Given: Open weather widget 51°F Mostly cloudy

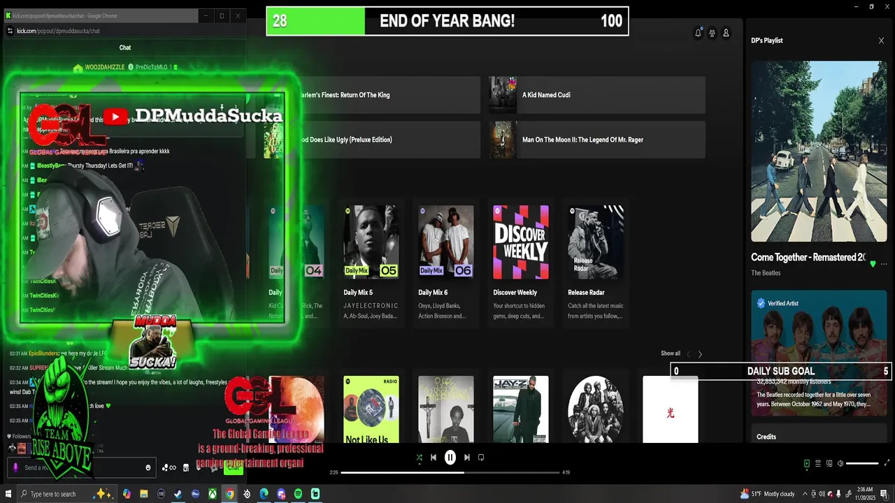Looking at the screenshot, I should [767, 494].
